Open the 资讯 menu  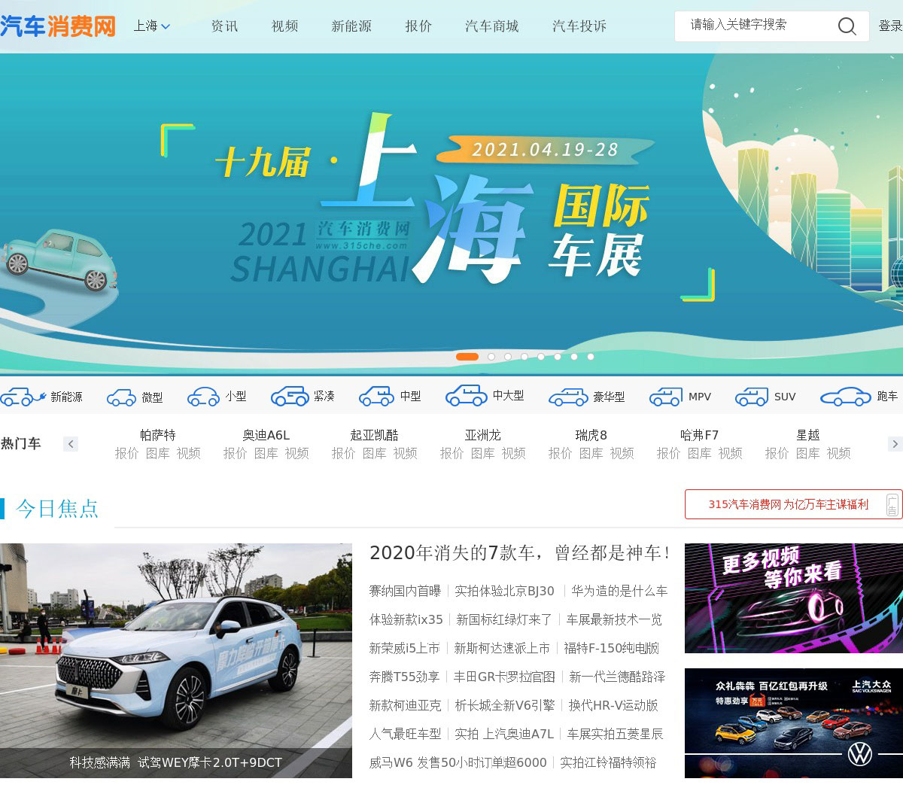224,26
